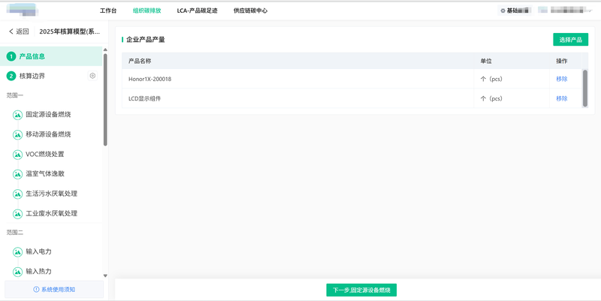601x301 pixels.
Task: Click the 选择产品 button
Action: [x=570, y=40]
